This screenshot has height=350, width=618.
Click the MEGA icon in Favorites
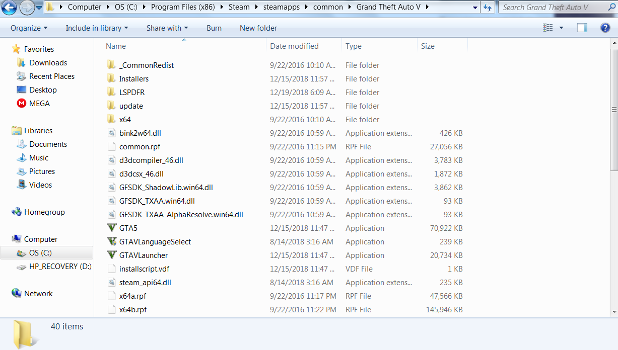(x=21, y=103)
